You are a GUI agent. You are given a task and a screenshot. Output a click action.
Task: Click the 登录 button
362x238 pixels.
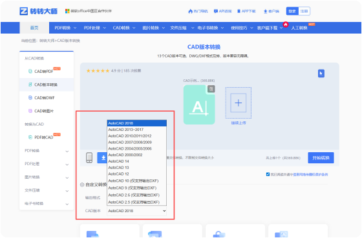click(292, 11)
